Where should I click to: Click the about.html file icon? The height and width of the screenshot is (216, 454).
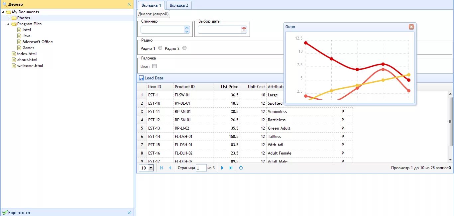[14, 60]
